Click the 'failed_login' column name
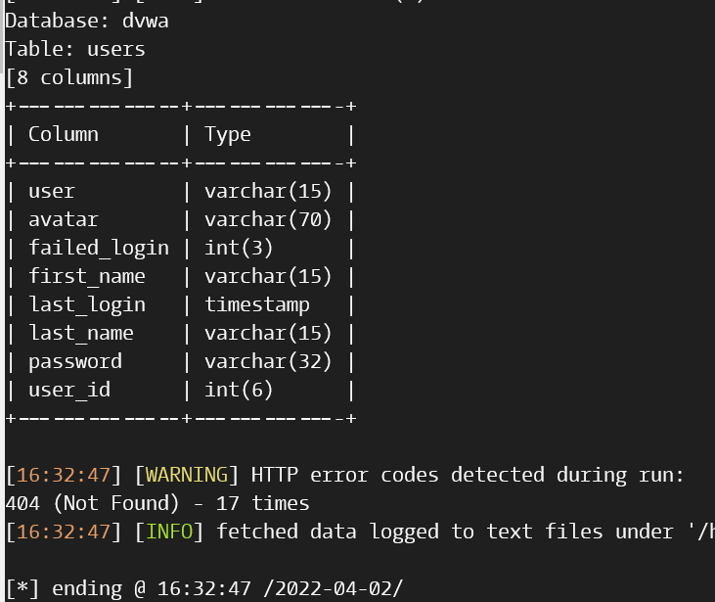The image size is (715, 602). pos(99,248)
